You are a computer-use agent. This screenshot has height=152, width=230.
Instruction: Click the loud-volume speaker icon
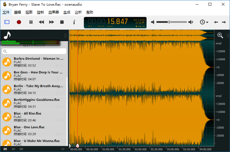coord(191,22)
